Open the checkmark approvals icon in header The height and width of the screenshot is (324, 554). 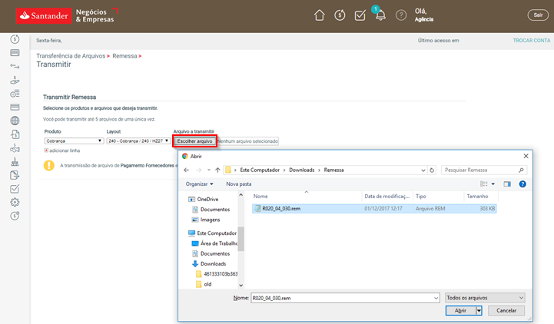pos(360,15)
